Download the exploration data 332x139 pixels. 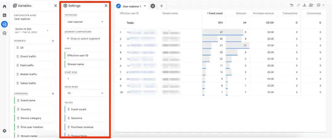point(304,5)
